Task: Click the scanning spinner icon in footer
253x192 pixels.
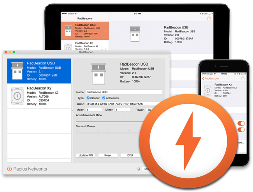Action: point(139,169)
